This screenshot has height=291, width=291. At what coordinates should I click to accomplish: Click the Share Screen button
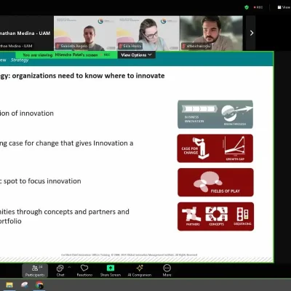(x=111, y=271)
